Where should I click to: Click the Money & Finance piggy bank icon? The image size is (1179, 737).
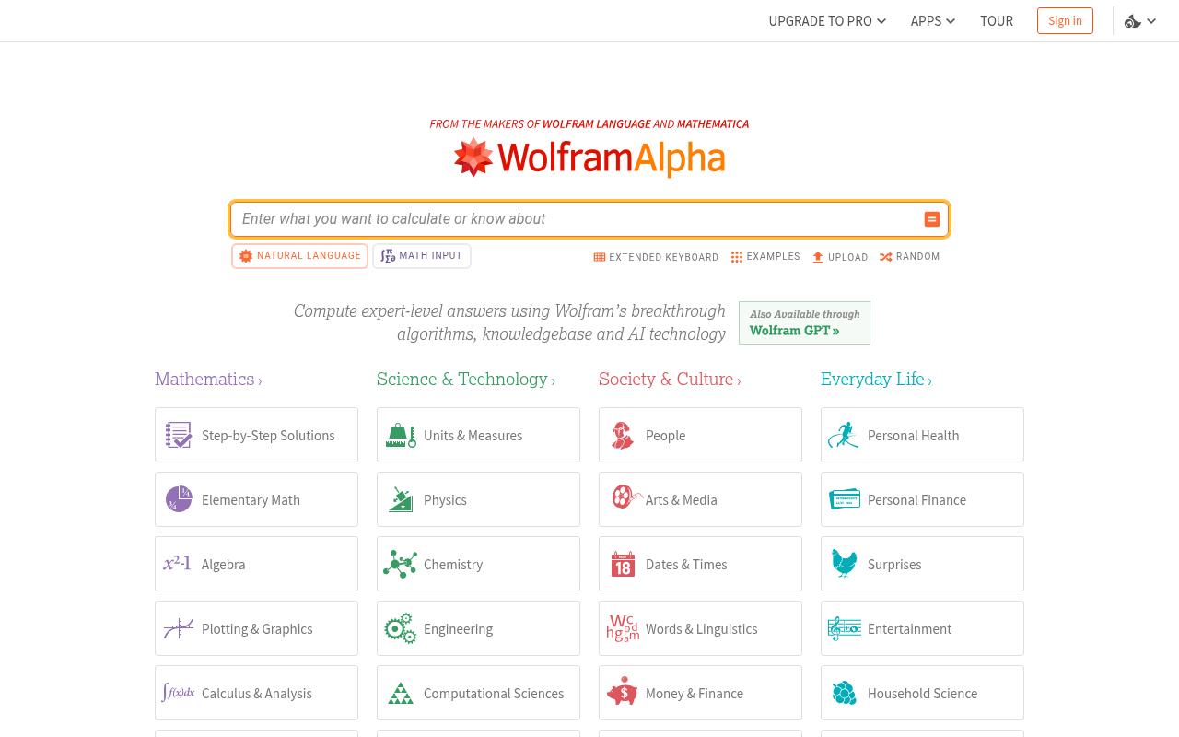click(x=621, y=692)
